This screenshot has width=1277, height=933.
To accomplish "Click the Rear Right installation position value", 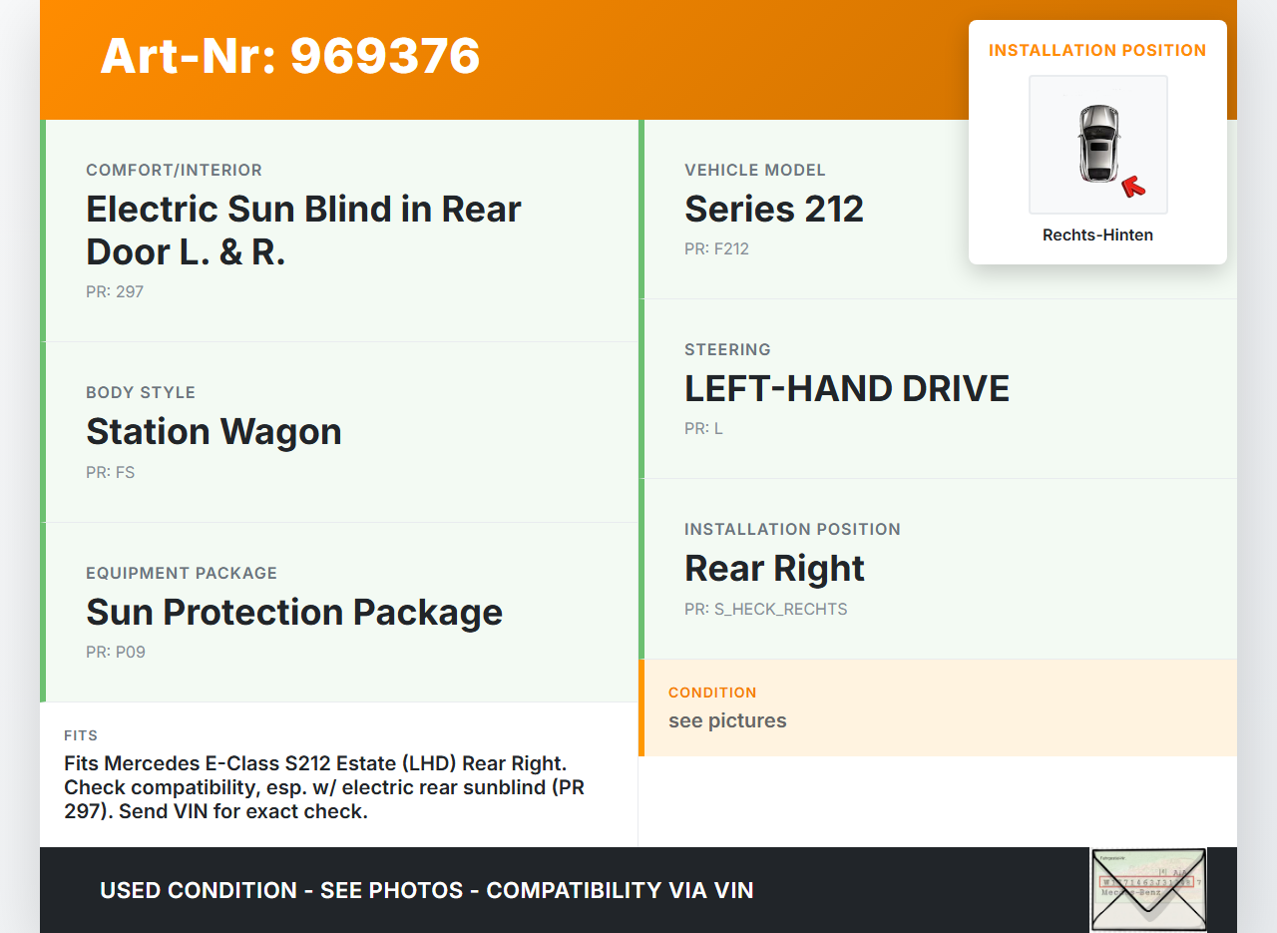I will coord(774,569).
